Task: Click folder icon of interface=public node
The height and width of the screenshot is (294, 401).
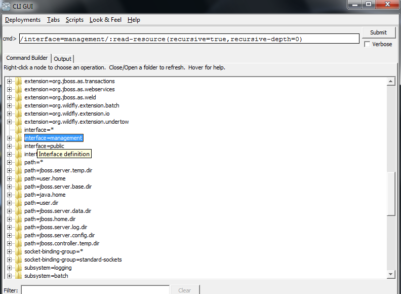Action: 18,146
